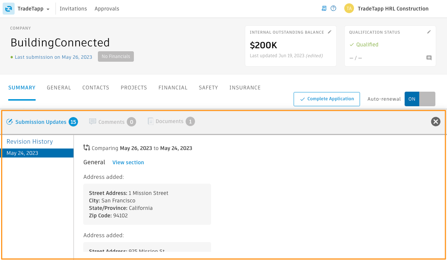Viewport: 447px width, 260px height.
Task: Open qualification status comment icon
Action: (x=429, y=58)
